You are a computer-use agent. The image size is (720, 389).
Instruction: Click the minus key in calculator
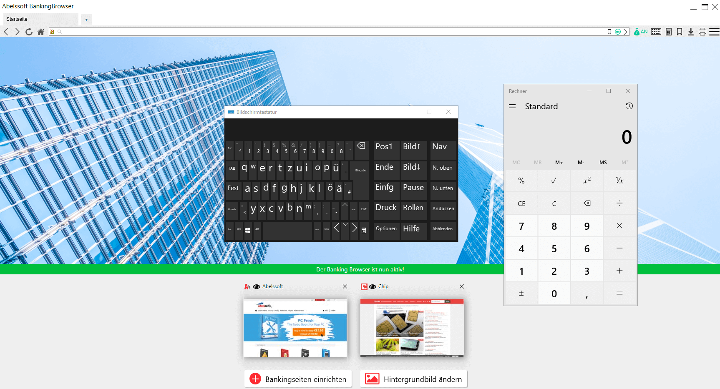(619, 248)
